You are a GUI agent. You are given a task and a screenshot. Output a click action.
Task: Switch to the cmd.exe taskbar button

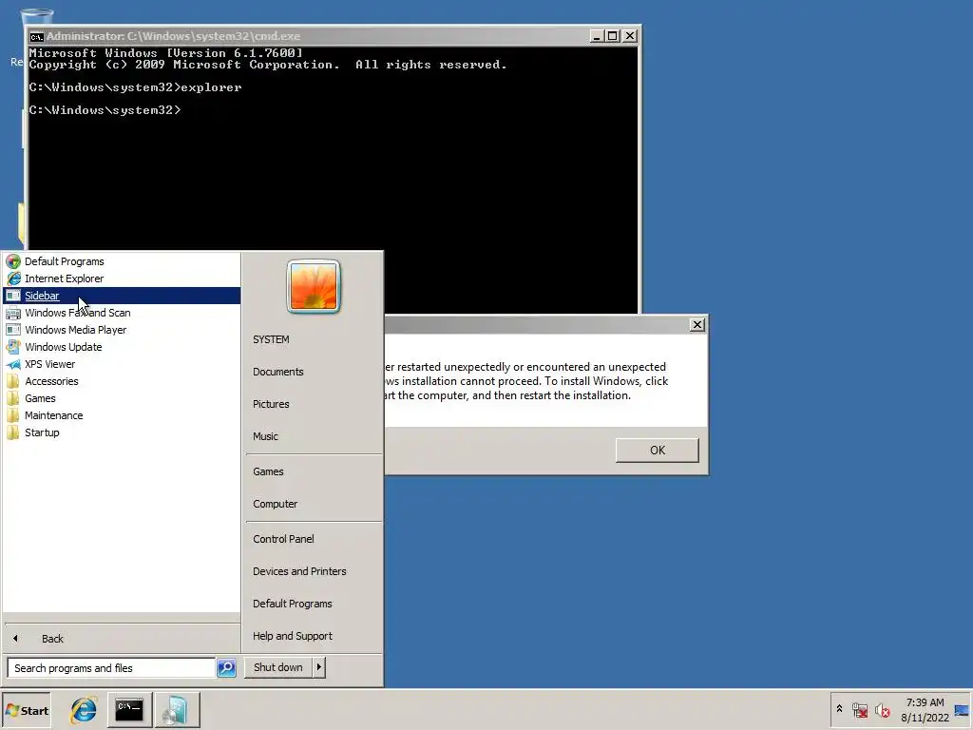[129, 710]
